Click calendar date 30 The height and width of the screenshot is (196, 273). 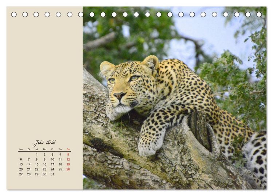click(x=44, y=174)
